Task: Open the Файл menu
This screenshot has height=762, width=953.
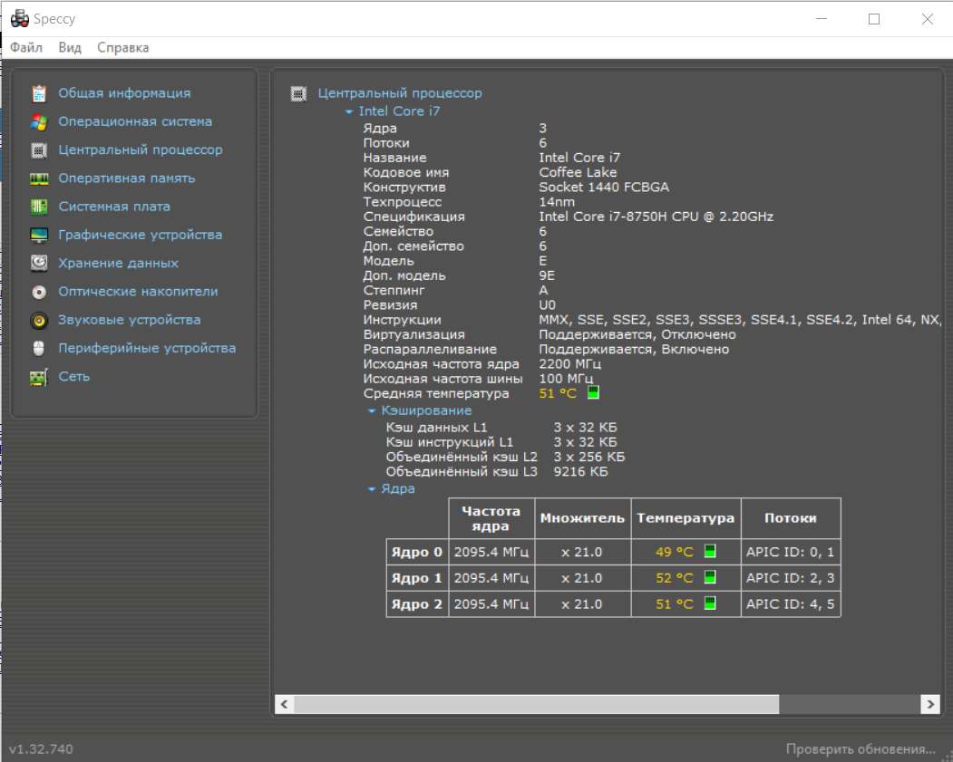Action: (26, 47)
